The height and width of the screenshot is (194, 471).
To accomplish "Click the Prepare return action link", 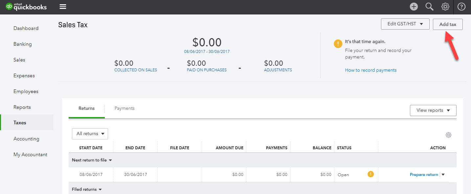I will (x=424, y=174).
